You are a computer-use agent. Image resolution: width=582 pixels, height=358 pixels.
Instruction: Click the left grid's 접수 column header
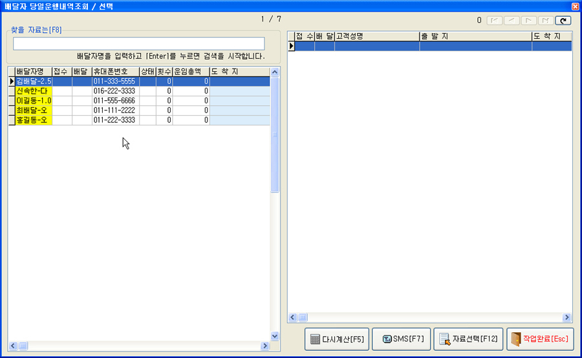[62, 72]
